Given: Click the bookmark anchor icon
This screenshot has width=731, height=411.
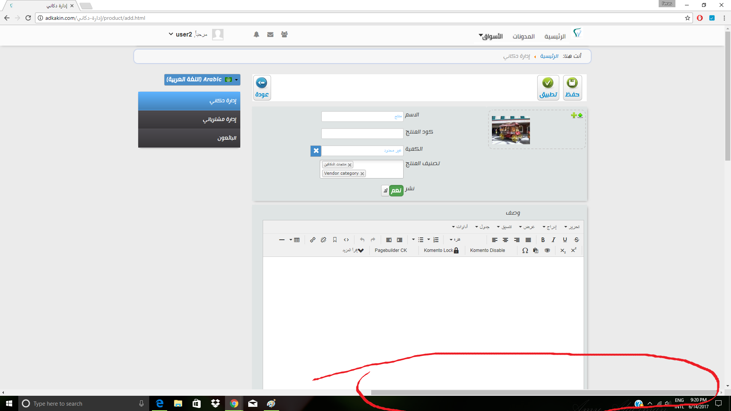Looking at the screenshot, I should tap(335, 240).
